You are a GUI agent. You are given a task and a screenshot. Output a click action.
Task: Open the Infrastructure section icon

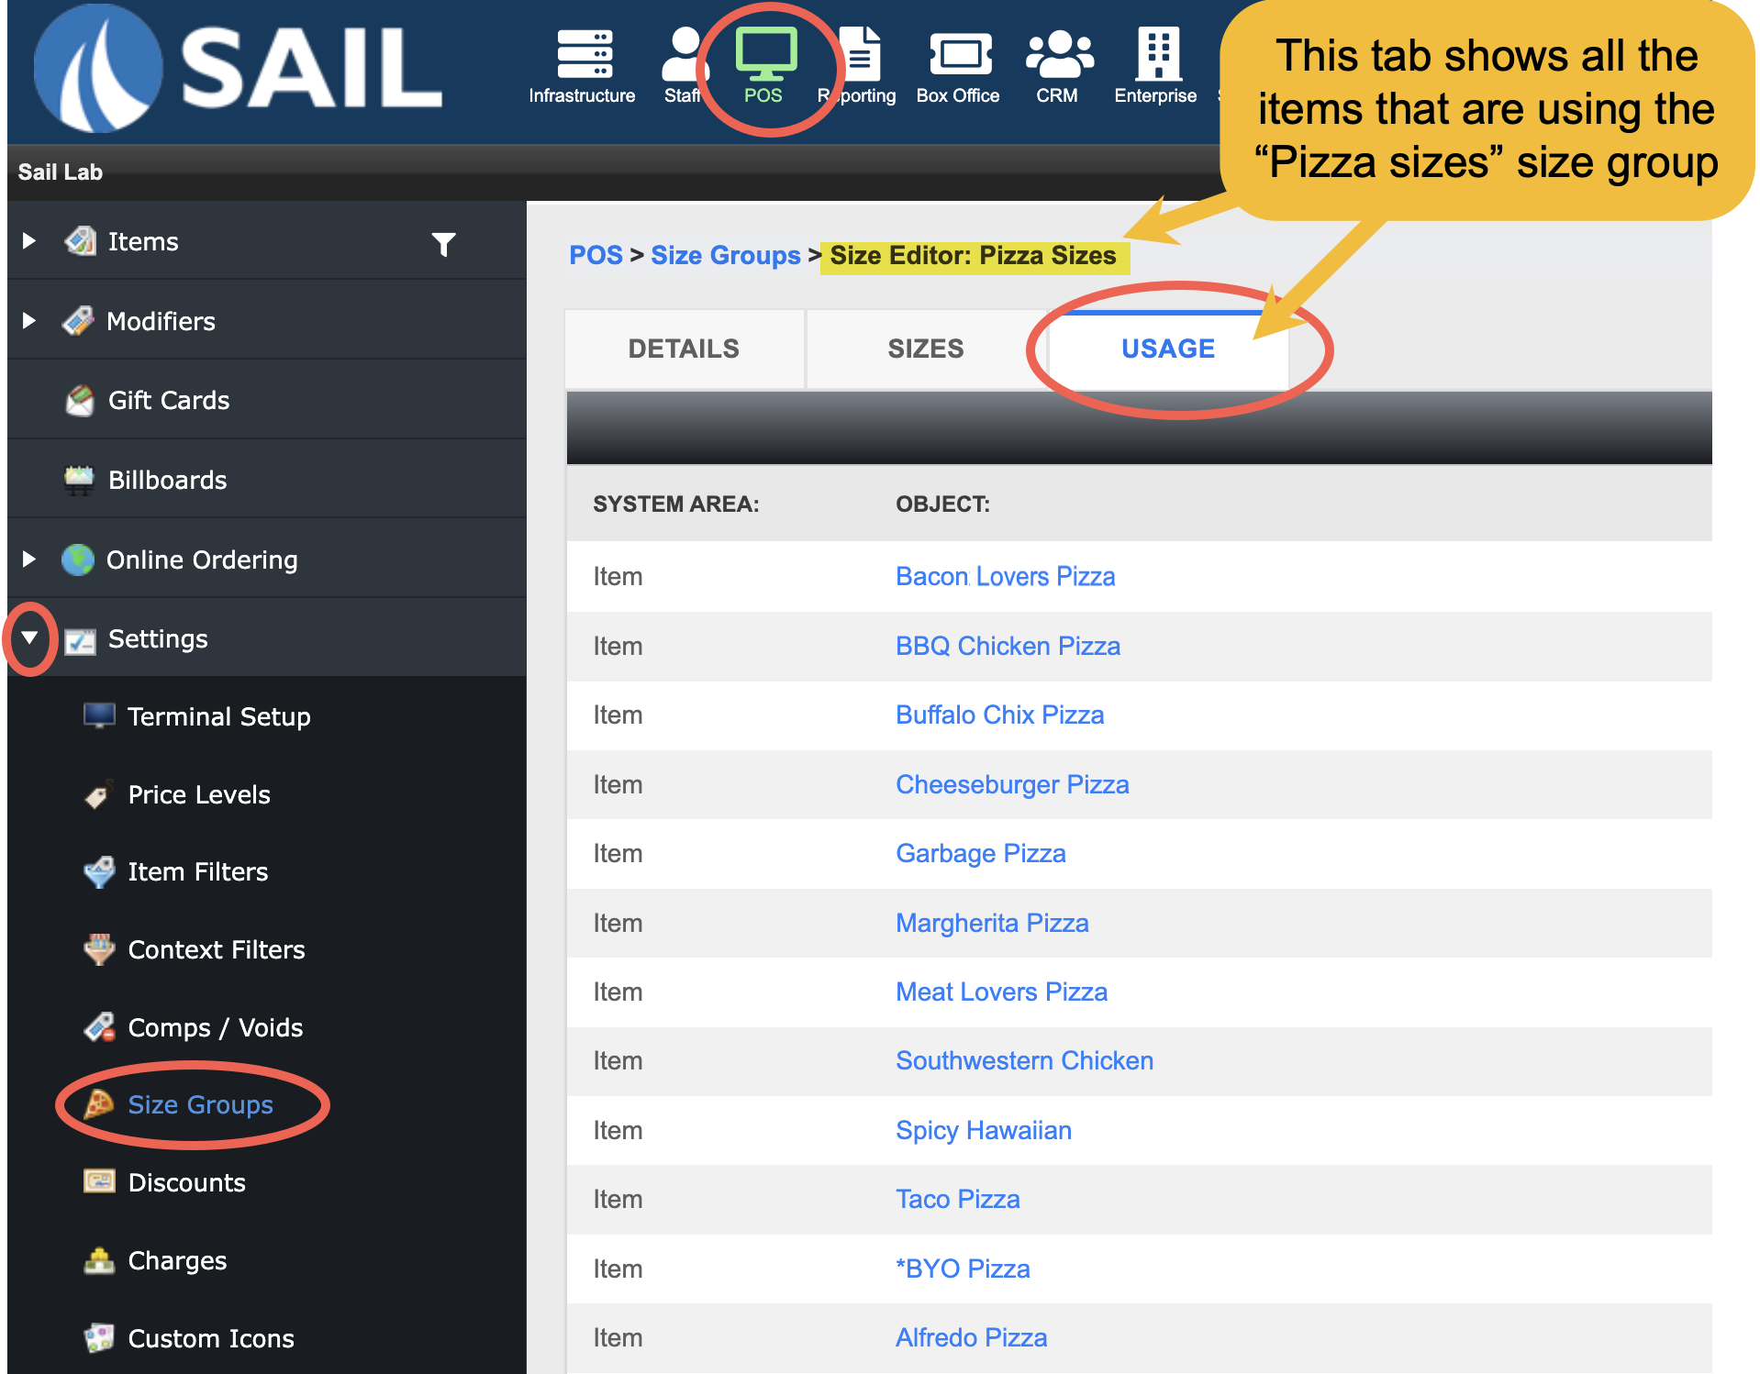point(583,57)
